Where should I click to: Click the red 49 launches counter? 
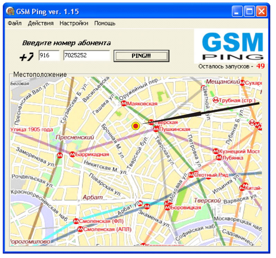coord(260,66)
